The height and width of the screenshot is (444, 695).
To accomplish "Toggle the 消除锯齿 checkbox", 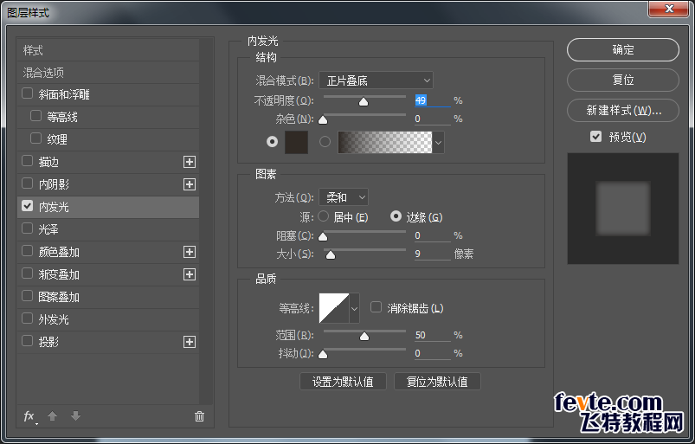I will click(376, 307).
